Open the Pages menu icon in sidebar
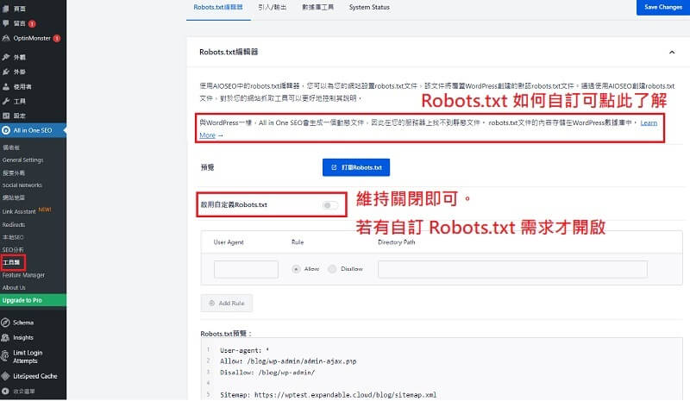Image resolution: width=690 pixels, height=401 pixels. tap(6, 9)
